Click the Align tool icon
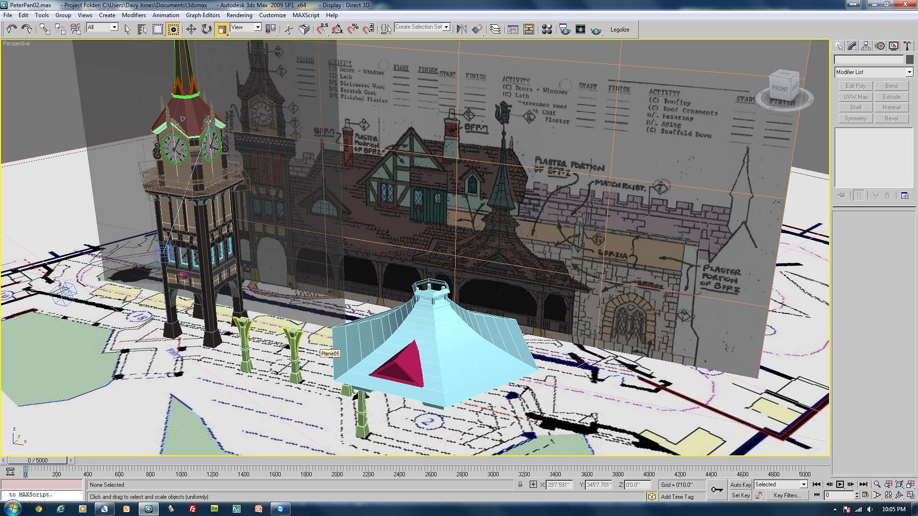This screenshot has height=516, width=918. [477, 30]
